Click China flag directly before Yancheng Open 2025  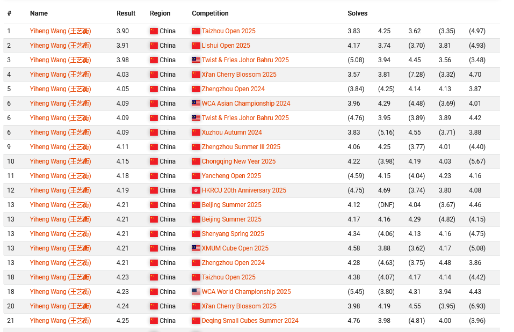[196, 176]
